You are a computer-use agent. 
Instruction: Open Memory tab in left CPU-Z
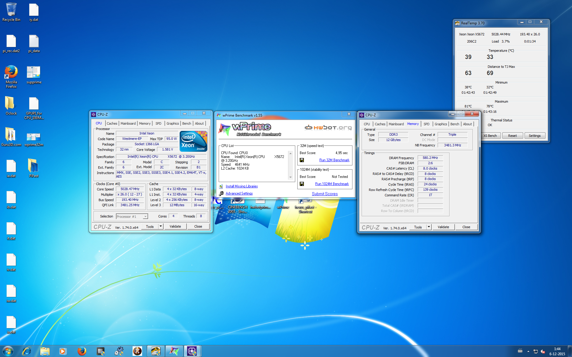coord(145,123)
